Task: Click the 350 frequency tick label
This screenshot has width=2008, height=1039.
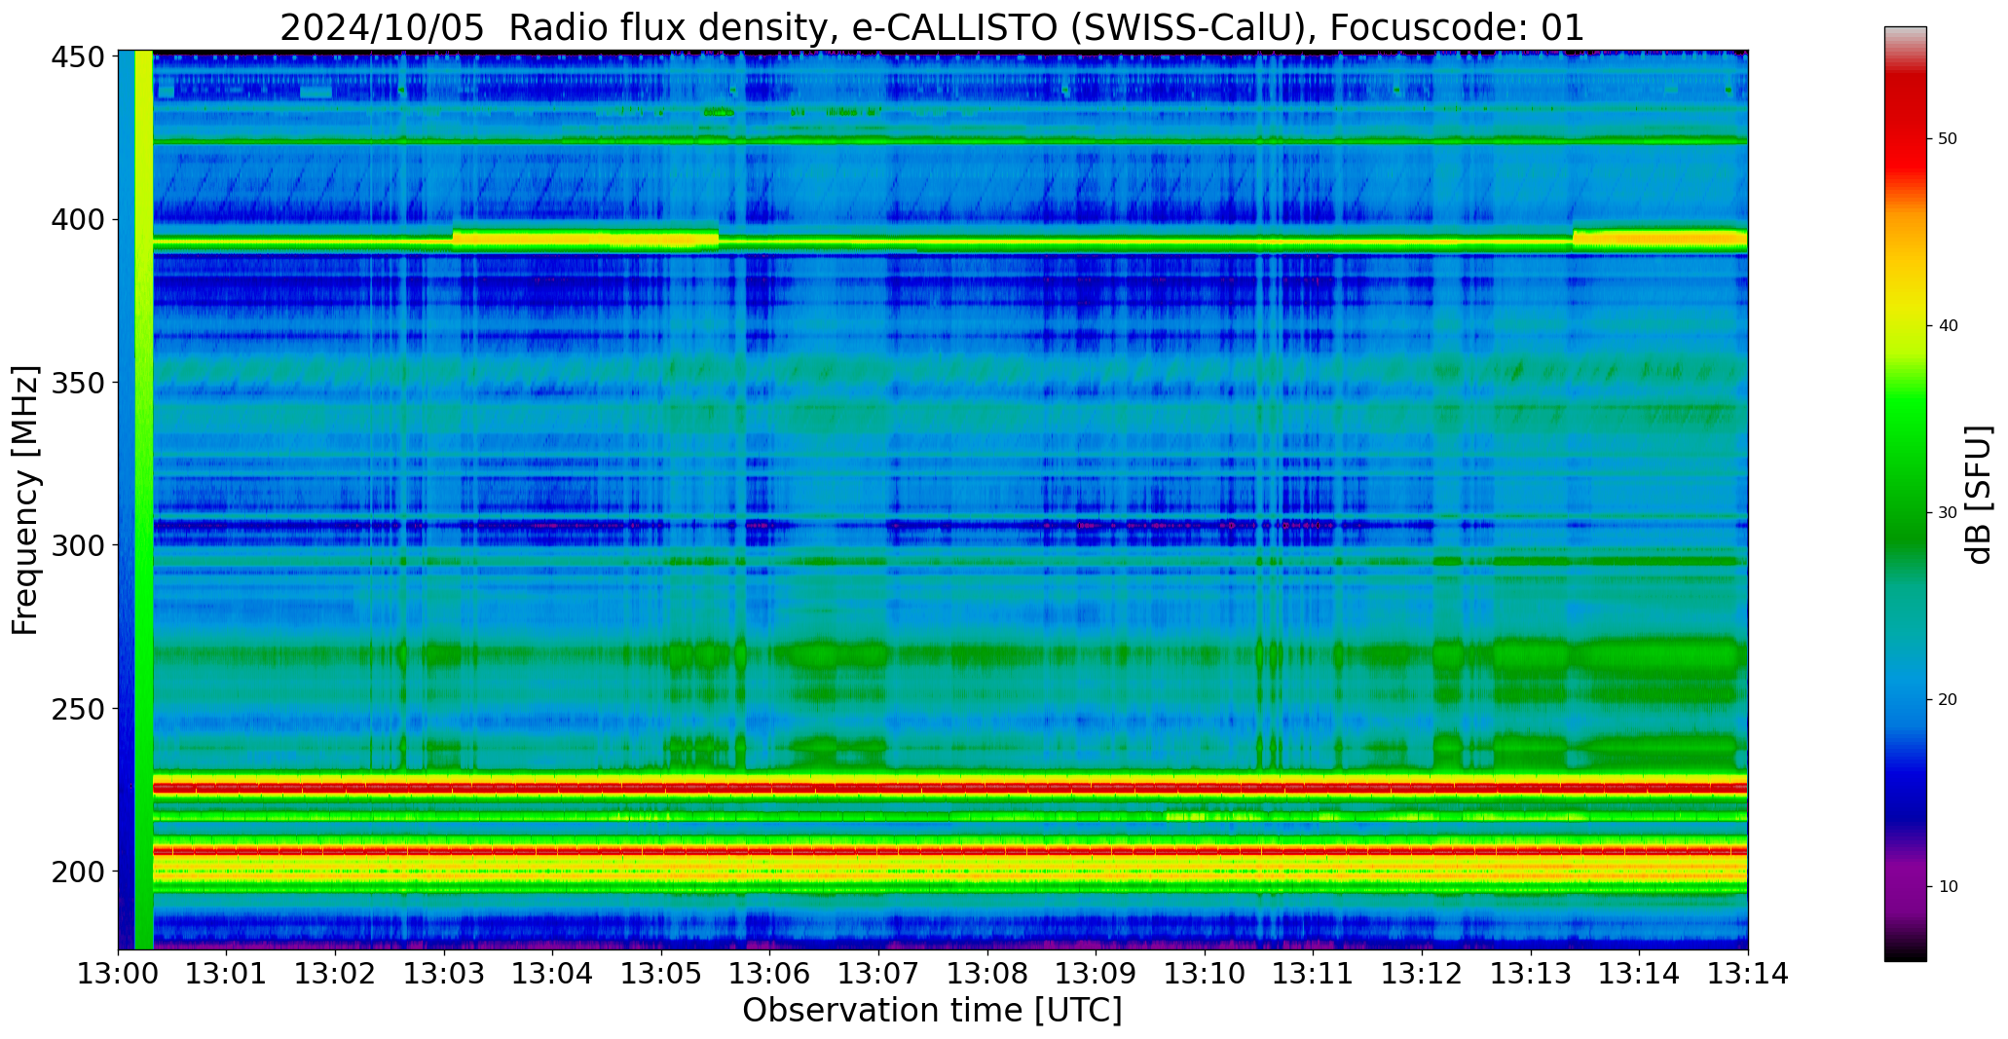Action: [x=78, y=383]
